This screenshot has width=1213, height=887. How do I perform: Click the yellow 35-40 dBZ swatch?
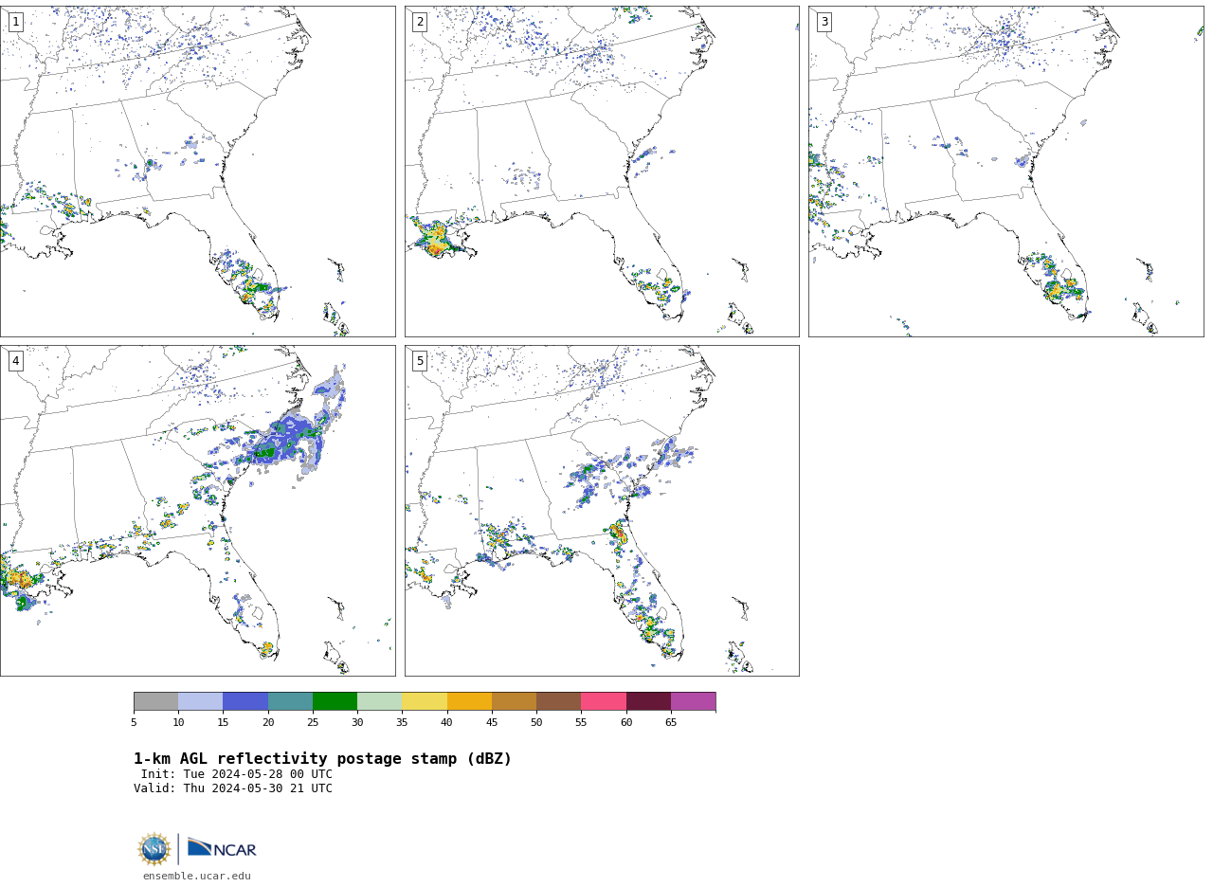[425, 701]
